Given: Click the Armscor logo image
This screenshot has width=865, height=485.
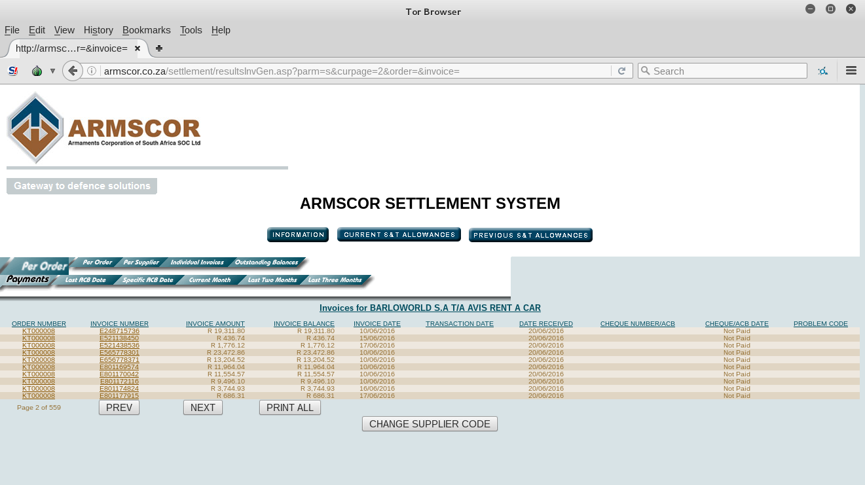Looking at the screenshot, I should point(104,128).
